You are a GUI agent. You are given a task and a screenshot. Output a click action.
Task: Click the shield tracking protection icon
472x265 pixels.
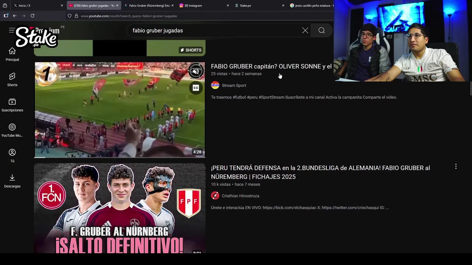pos(69,16)
